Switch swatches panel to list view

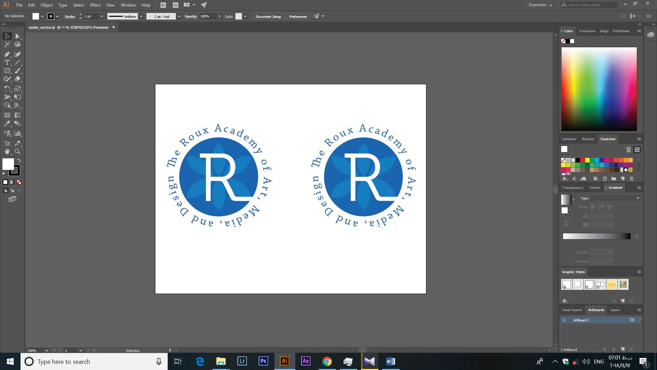[629, 150]
